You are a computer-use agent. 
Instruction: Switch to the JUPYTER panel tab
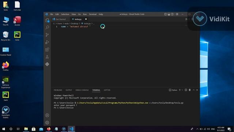click(x=107, y=90)
